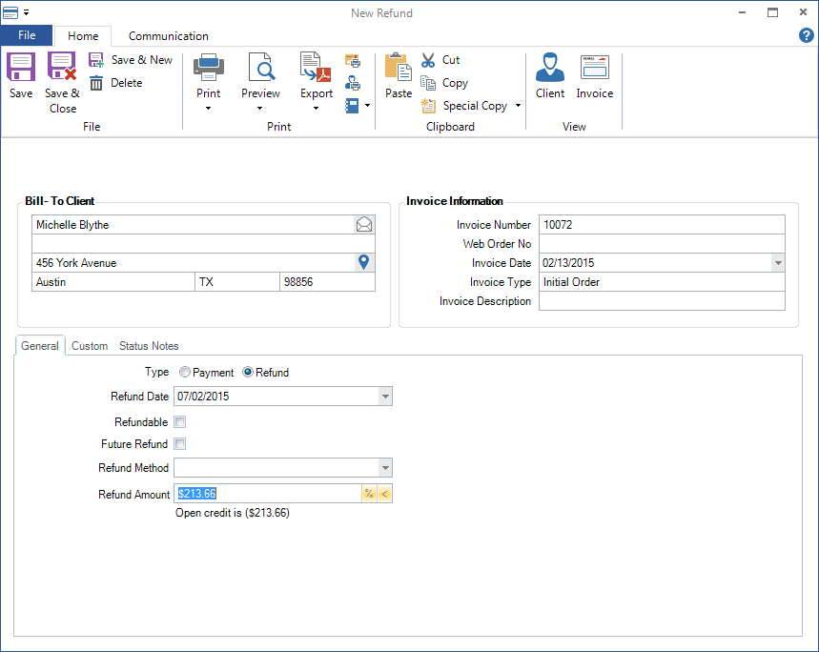Click the Cut command in the Clipboard group
The image size is (819, 652).
point(441,59)
